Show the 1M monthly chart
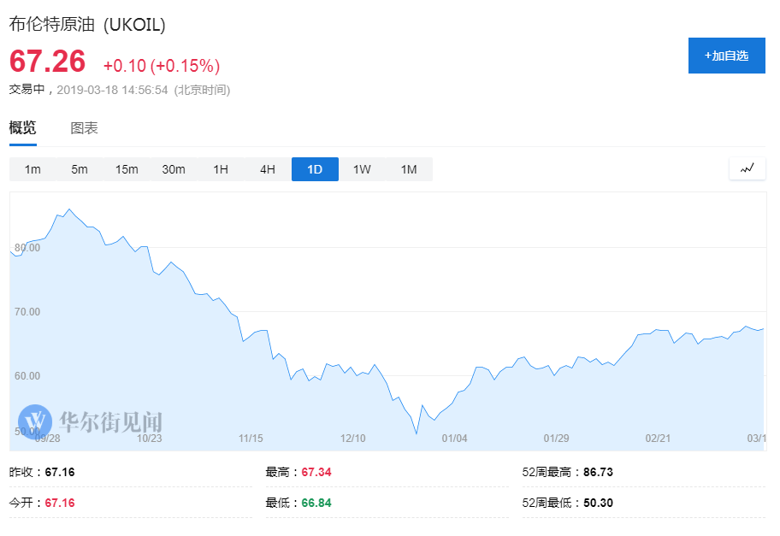The width and height of the screenshot is (780, 536). (409, 169)
